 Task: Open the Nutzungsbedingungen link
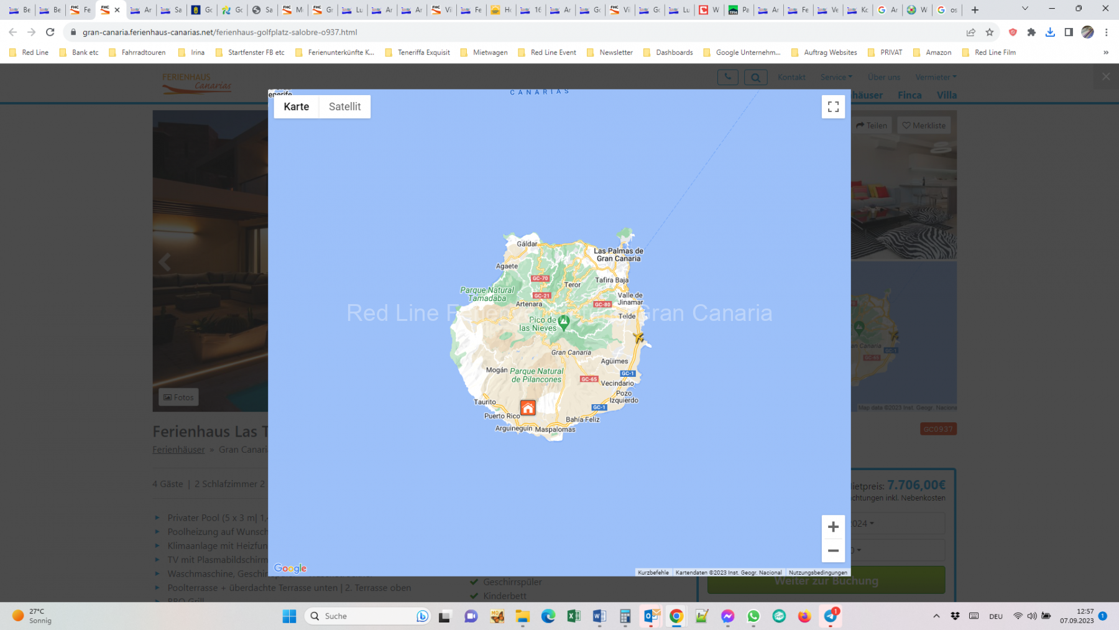point(817,573)
